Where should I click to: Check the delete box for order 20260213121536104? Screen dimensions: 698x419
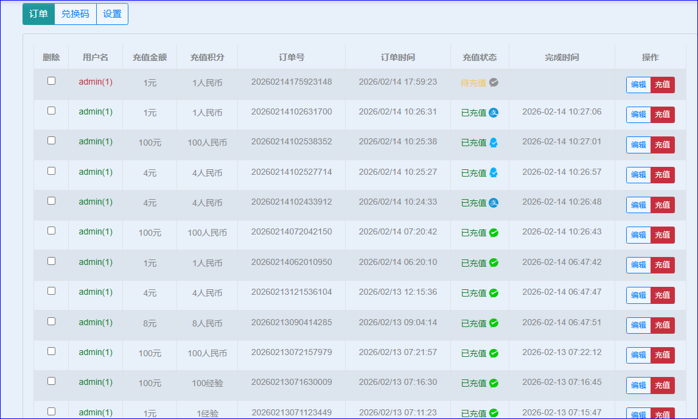coord(51,290)
